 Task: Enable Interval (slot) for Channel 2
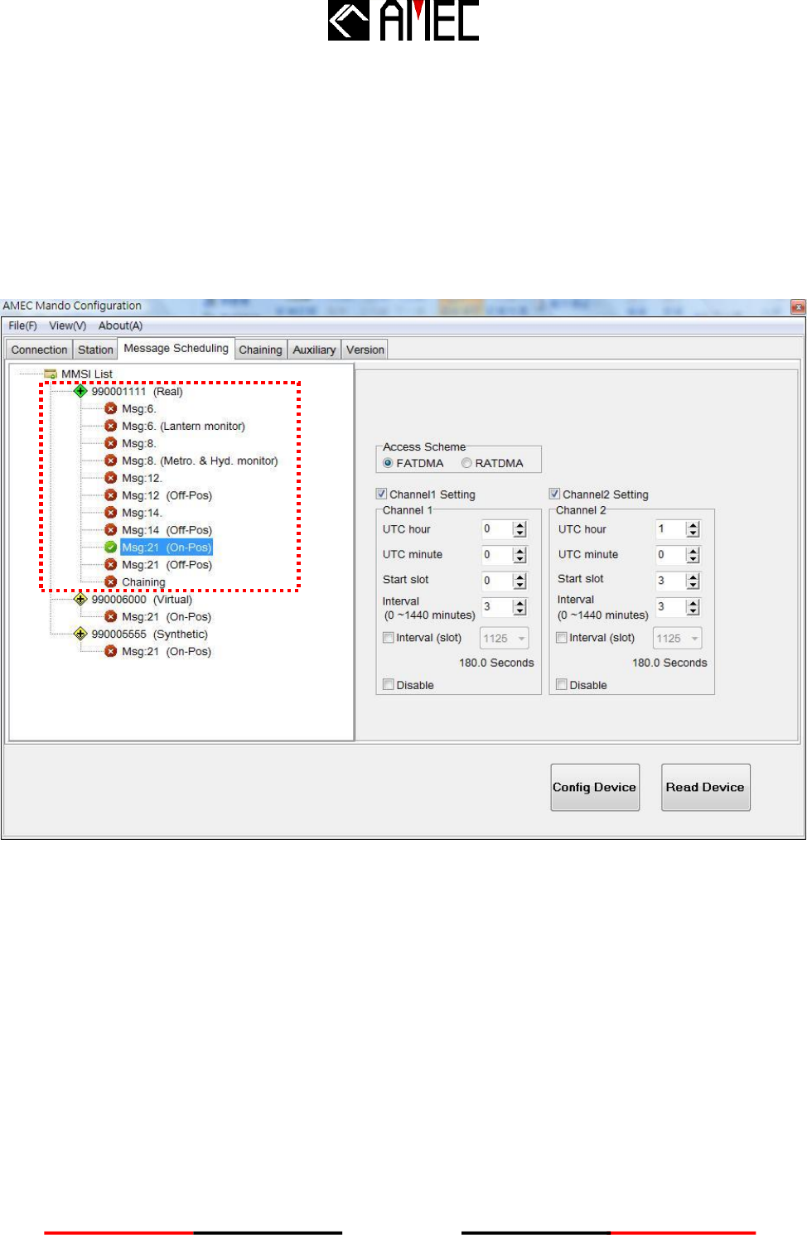pyautogui.click(x=561, y=638)
